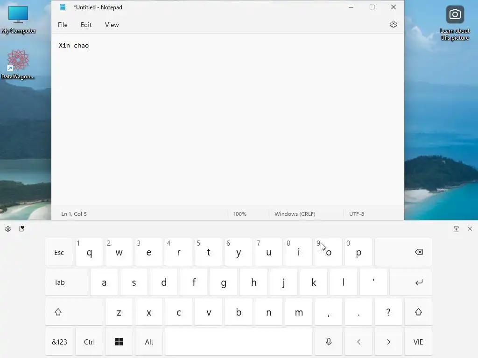The image size is (478, 358).
Task: Tap the Enter key on touch keyboard
Action: [411, 282]
